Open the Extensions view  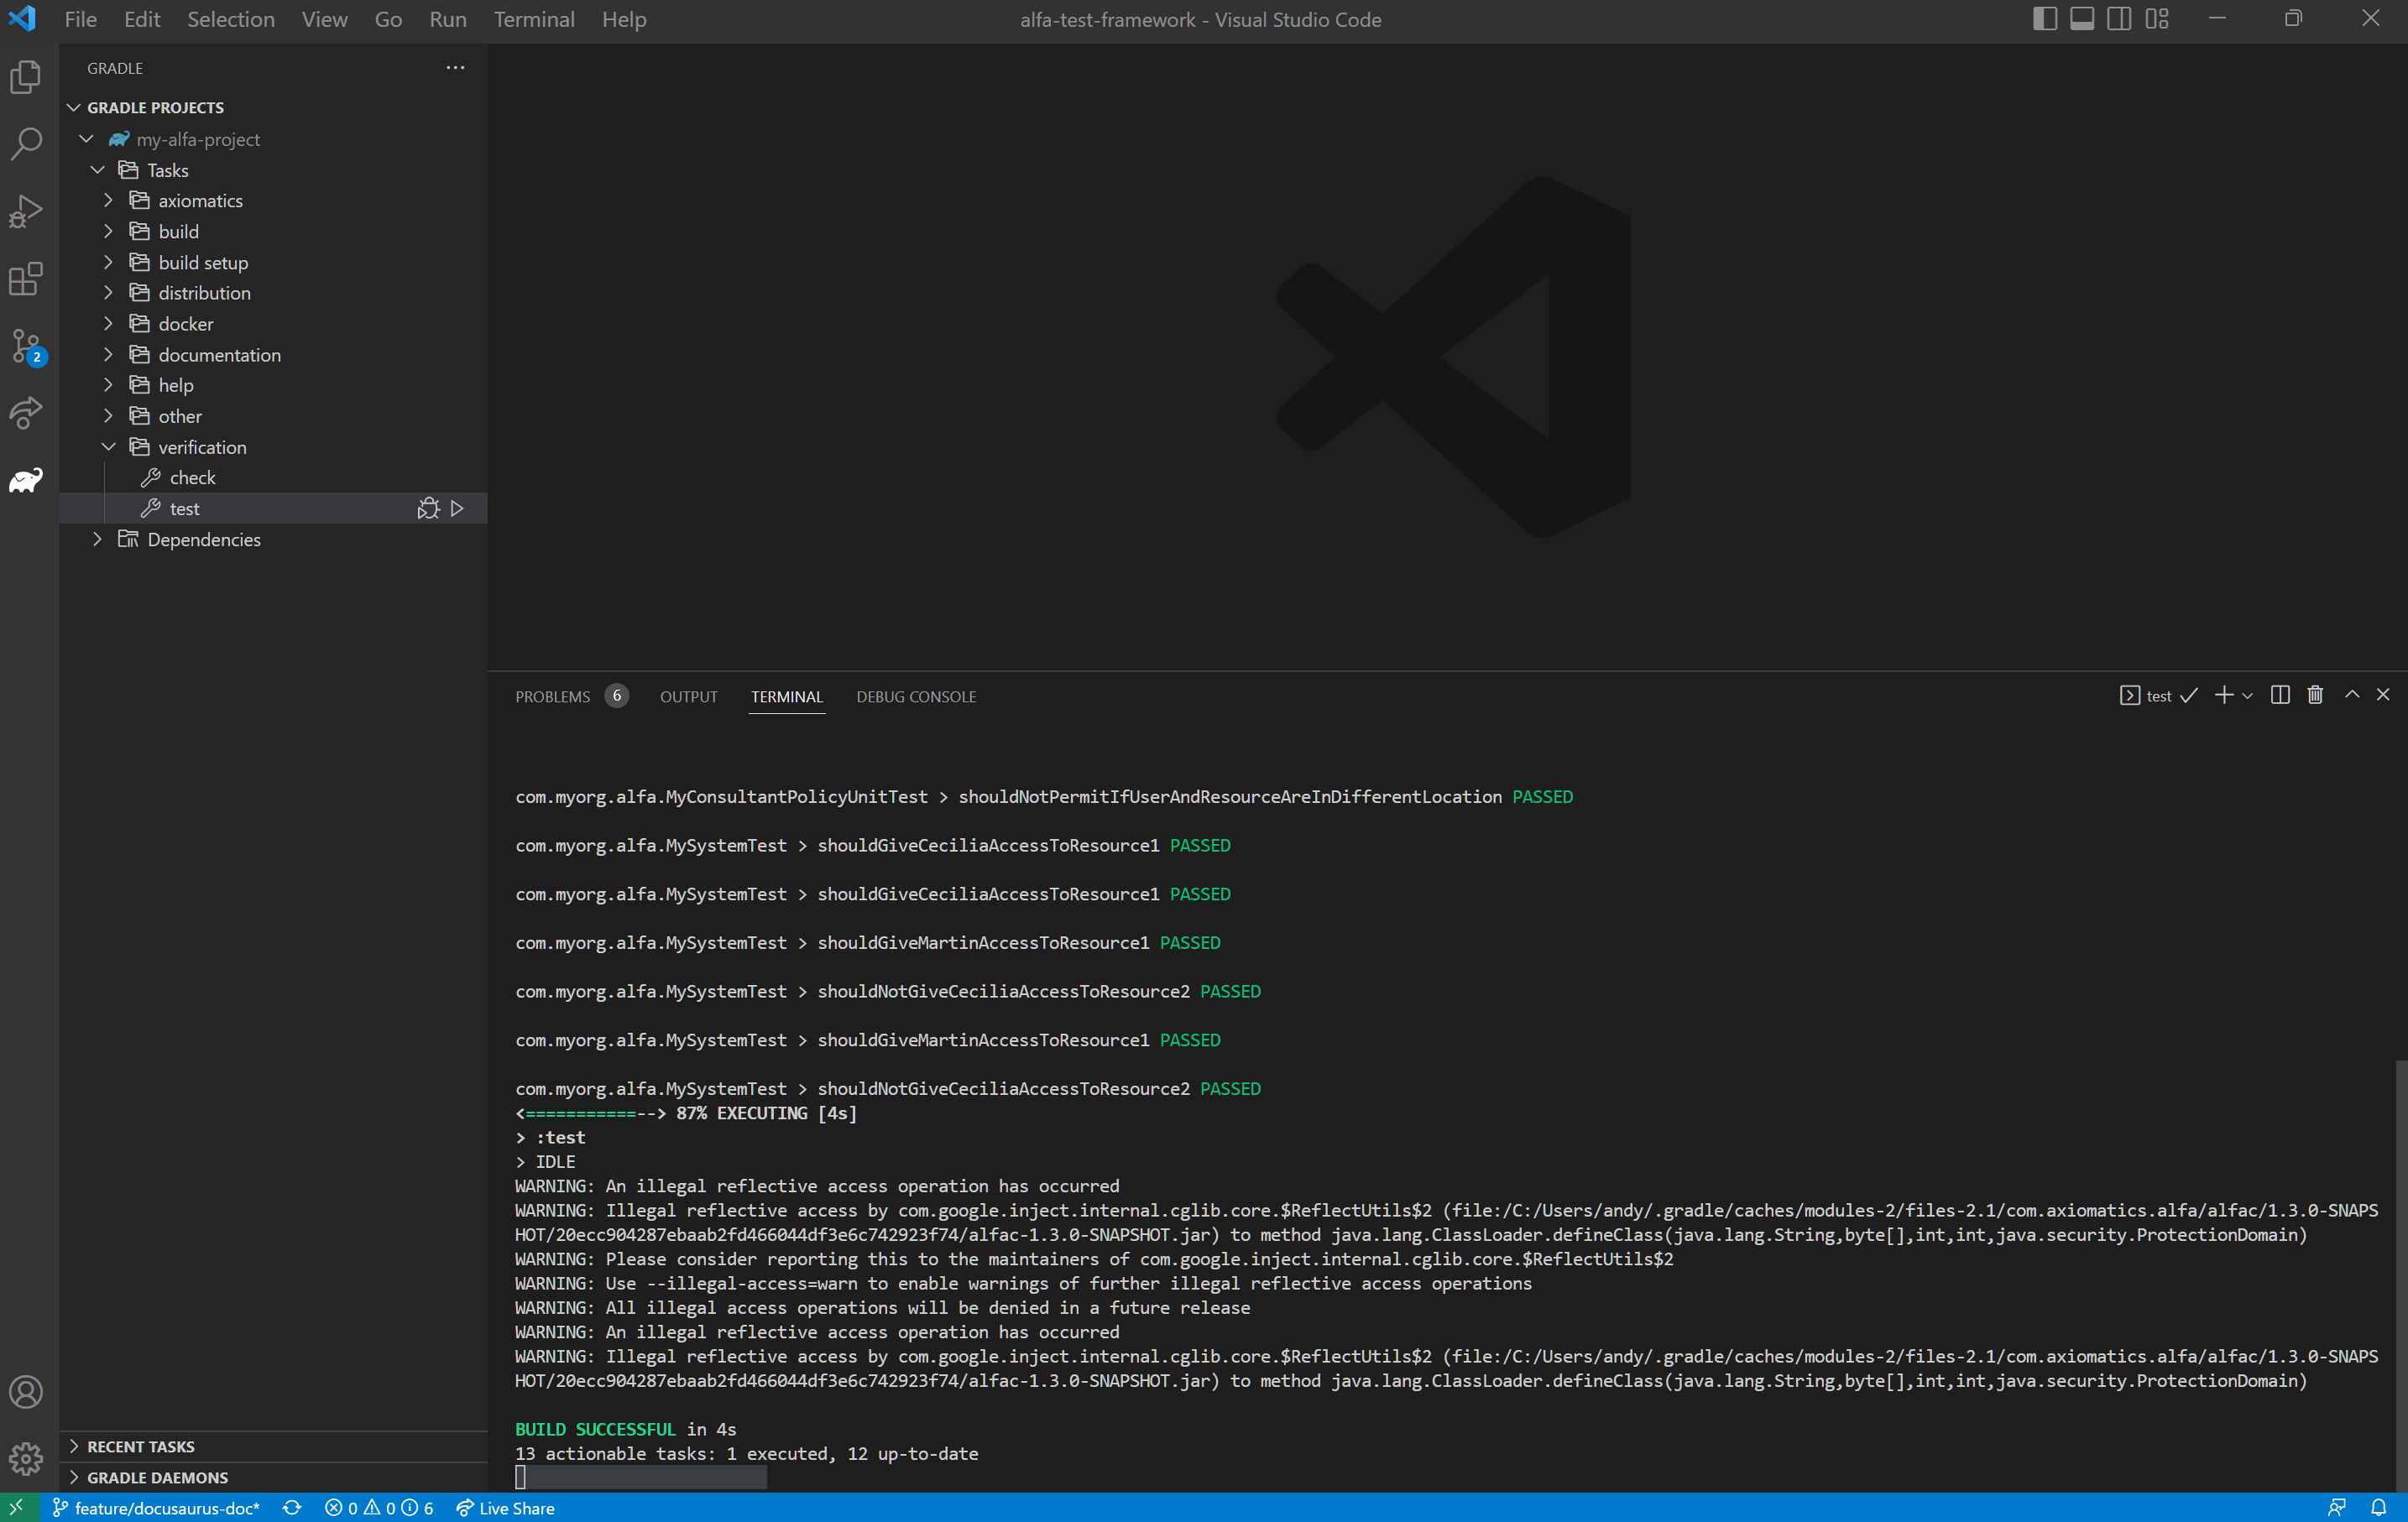25,279
